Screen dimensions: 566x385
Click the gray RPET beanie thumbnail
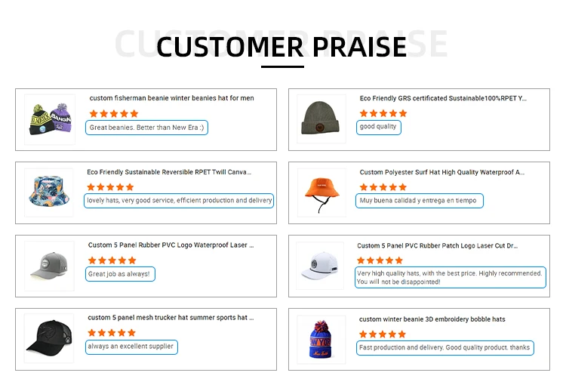click(321, 119)
